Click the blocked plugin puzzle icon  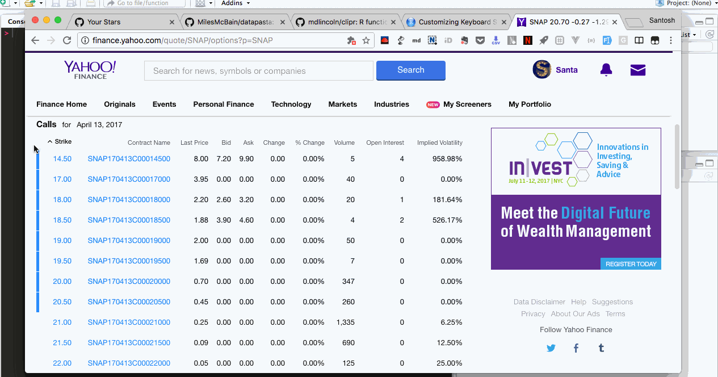tap(351, 40)
